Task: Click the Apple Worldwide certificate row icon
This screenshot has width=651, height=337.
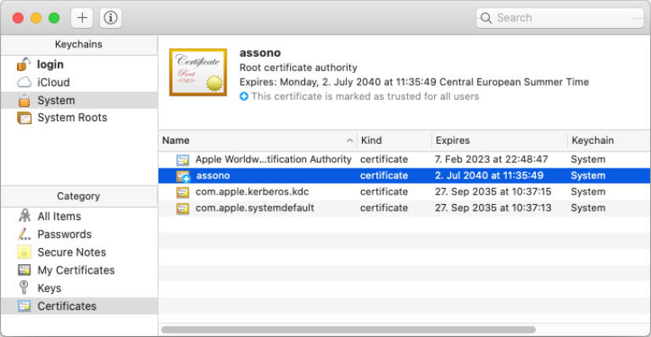Action: (x=183, y=159)
